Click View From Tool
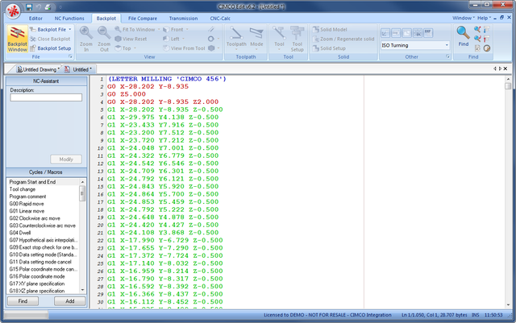This screenshot has height=323, width=516. [x=185, y=48]
